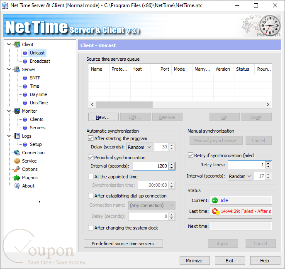Click the Exit button
Viewport: 285px width, 269px height.
pyautogui.click(x=230, y=261)
